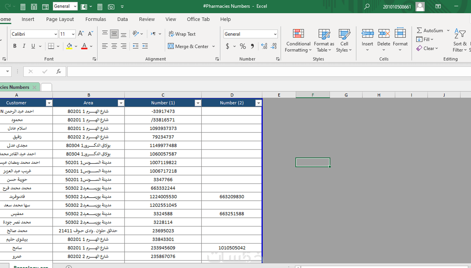Click the Insert cells icon
Screen dimensions: 471x268
367,34
